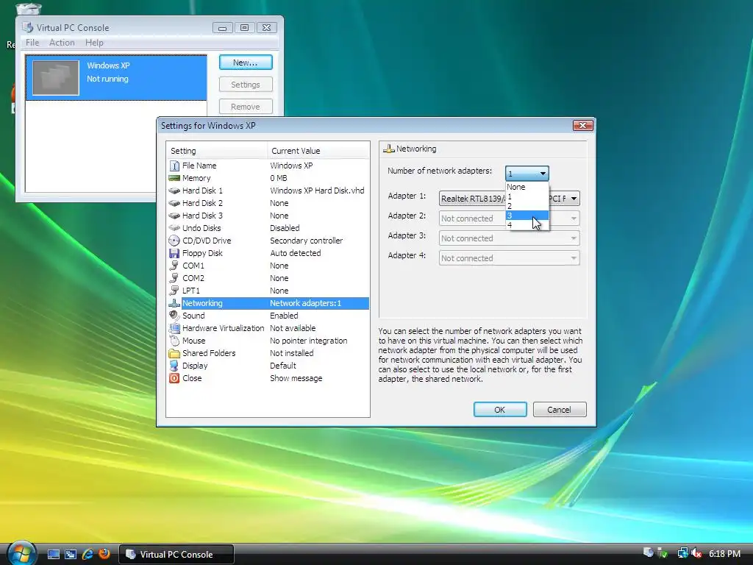This screenshot has width=753, height=565.
Task: Click the Virtual PC Console taskbar button
Action: [x=176, y=555]
